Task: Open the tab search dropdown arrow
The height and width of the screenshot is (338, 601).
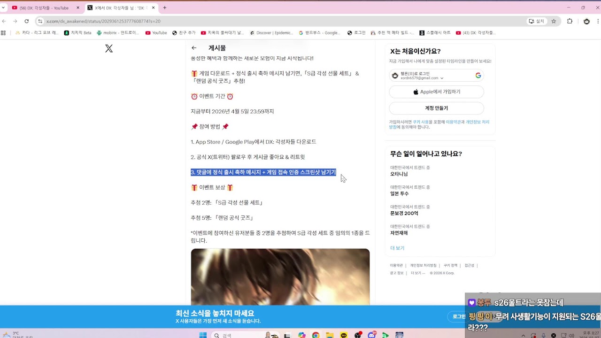Action: [x=3, y=8]
